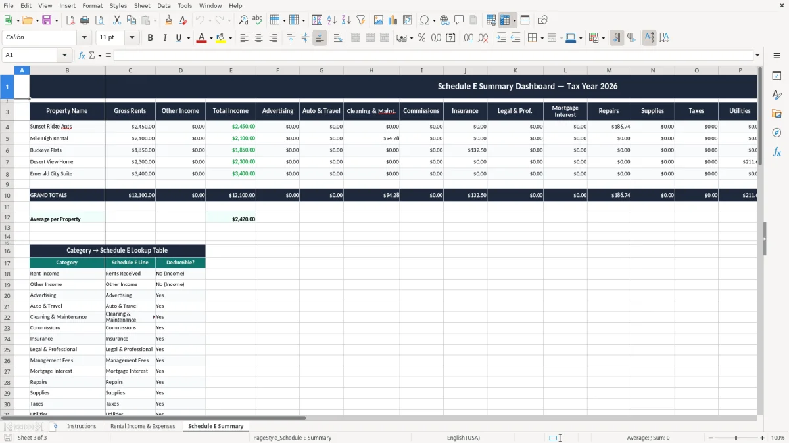
Task: Click the Sort Descending icon
Action: point(346,20)
